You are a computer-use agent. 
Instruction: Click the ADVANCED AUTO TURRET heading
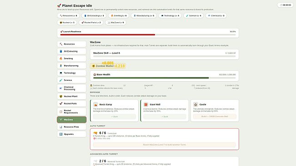[104, 154]
